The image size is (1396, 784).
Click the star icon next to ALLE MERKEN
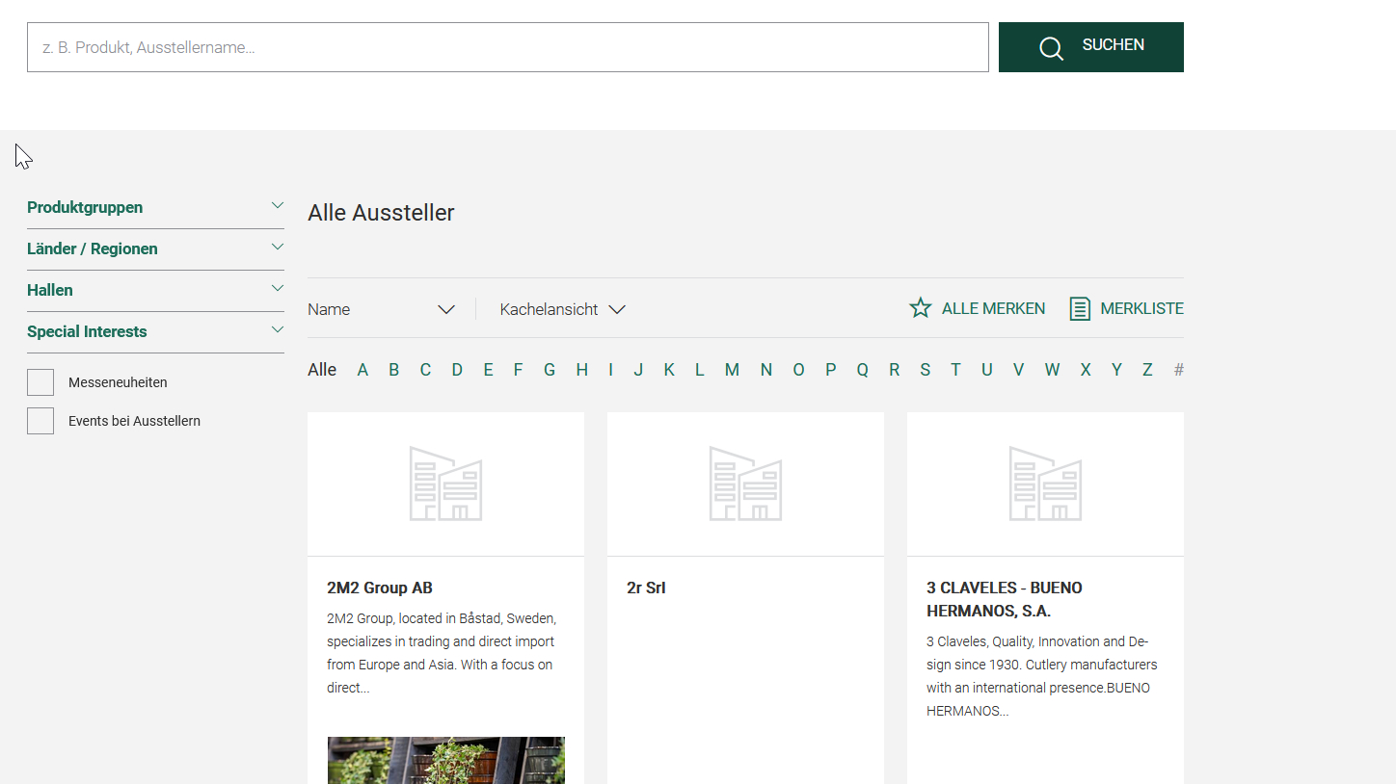tap(919, 308)
